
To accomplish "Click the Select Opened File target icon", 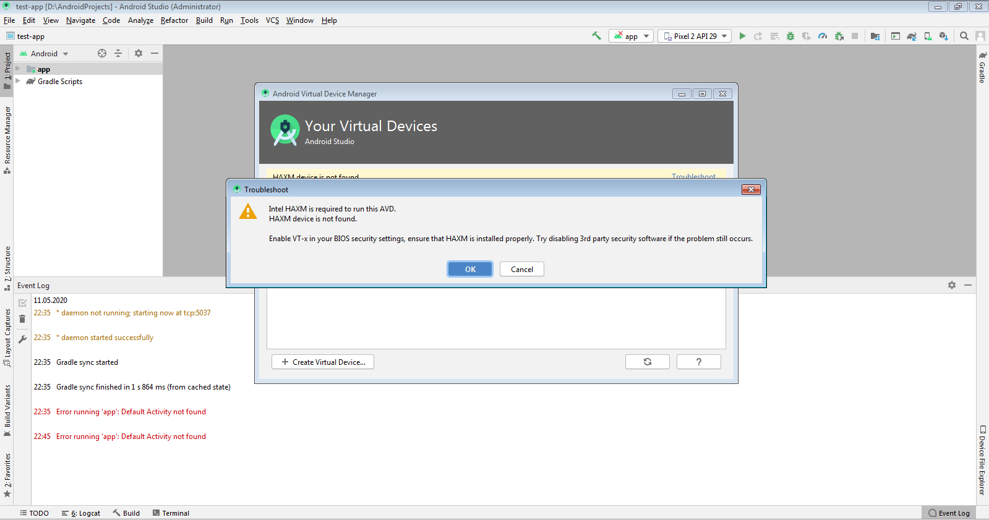I will [102, 53].
